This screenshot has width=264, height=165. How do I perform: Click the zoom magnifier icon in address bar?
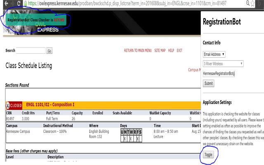point(247,3)
